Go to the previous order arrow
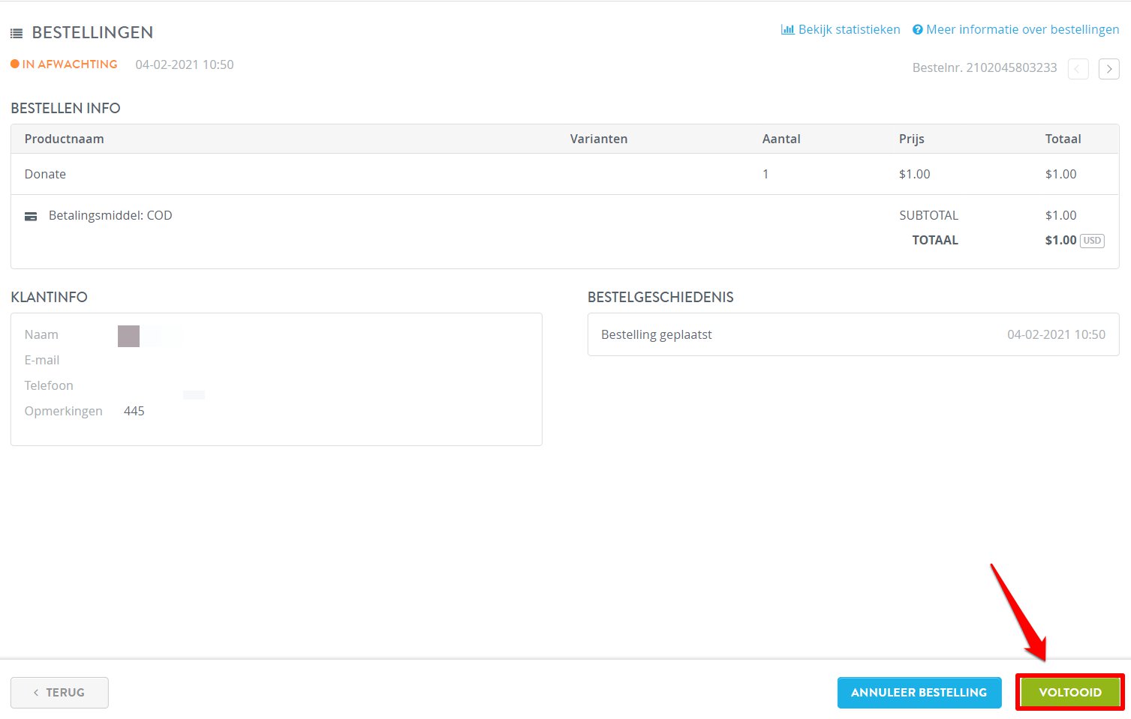Screen dimensions: 1131x719 [1078, 68]
